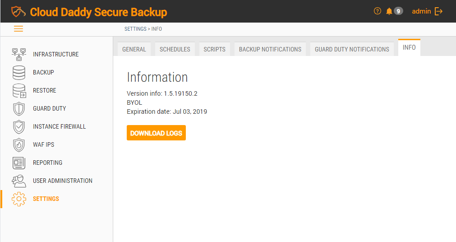Select the Info tab
Viewport: 456px width, 242px height.
coord(409,47)
